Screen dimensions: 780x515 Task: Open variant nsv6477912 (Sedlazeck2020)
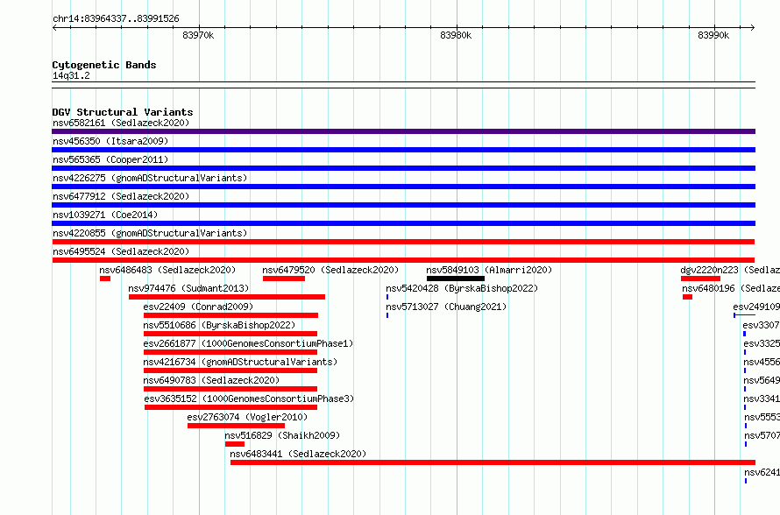click(x=121, y=196)
